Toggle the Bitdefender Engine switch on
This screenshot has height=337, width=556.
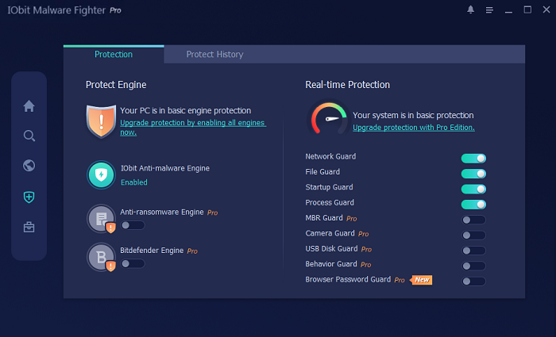(x=132, y=263)
